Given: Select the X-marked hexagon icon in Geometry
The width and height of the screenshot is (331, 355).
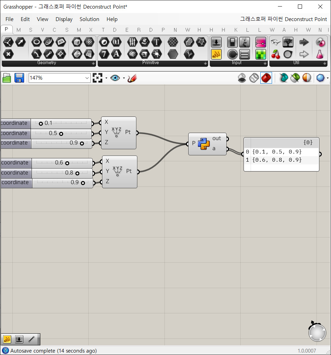Looking at the screenshot, I should [8, 54].
